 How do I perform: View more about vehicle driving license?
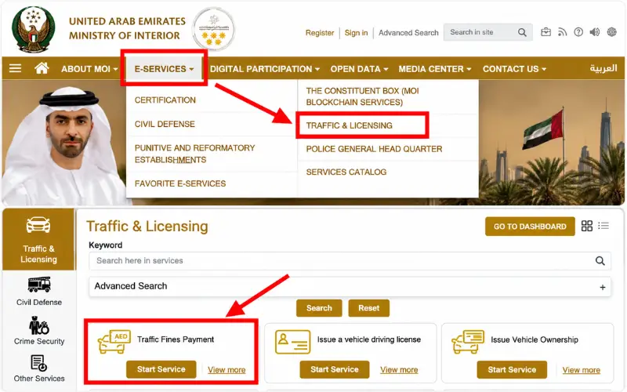(399, 370)
